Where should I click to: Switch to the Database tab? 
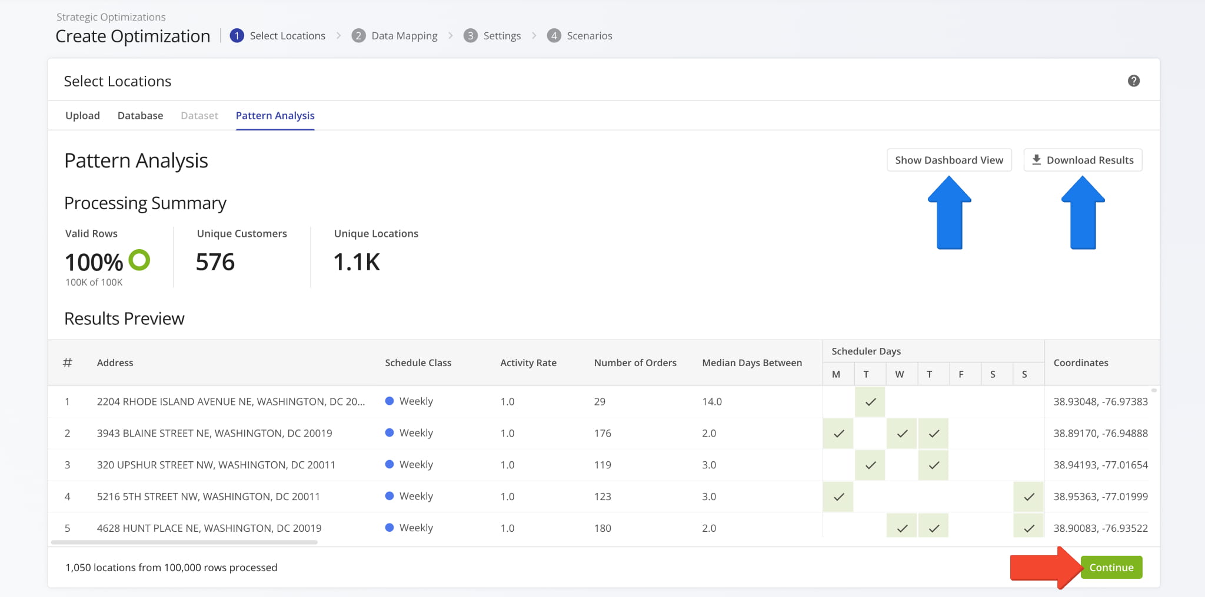(140, 116)
